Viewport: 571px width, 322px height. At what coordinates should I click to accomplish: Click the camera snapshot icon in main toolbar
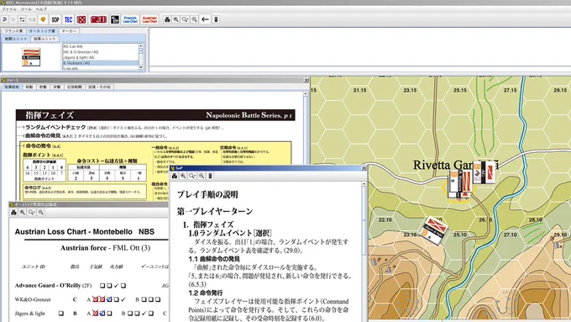tap(167, 19)
